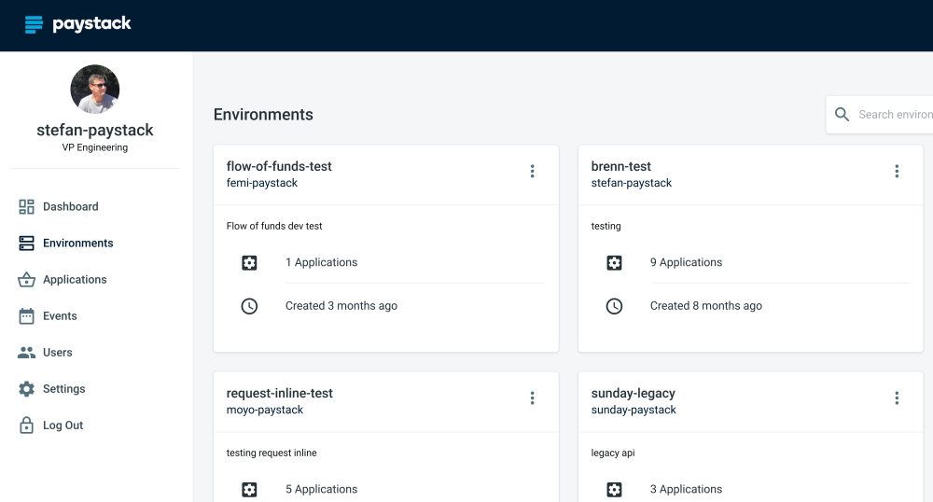The height and width of the screenshot is (502, 933).
Task: Click the Users people icon
Action: click(x=26, y=353)
